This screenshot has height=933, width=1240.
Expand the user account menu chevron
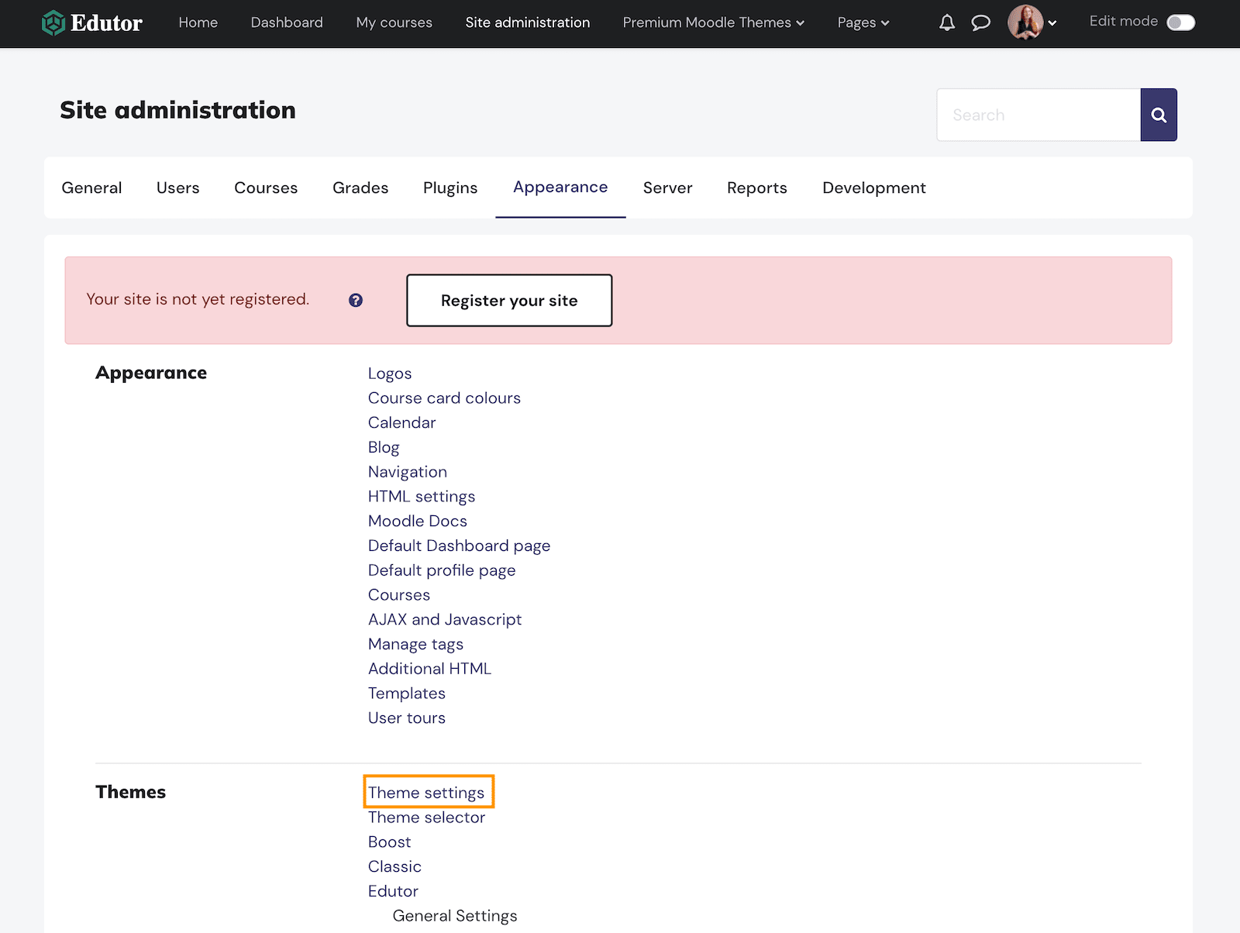(x=1052, y=23)
